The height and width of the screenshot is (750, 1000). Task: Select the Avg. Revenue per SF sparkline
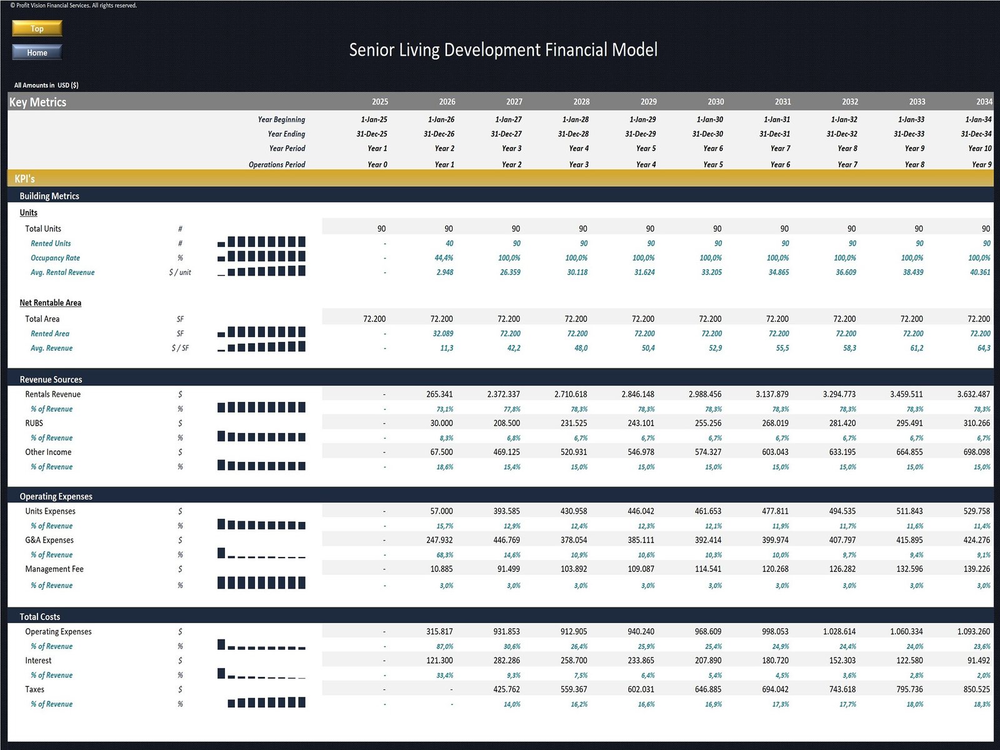tap(261, 347)
